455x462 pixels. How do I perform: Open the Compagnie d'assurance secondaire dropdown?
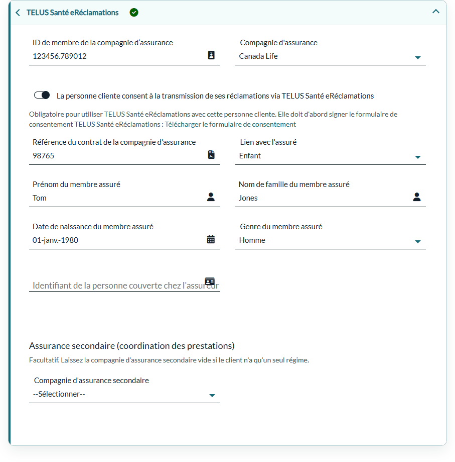click(124, 394)
